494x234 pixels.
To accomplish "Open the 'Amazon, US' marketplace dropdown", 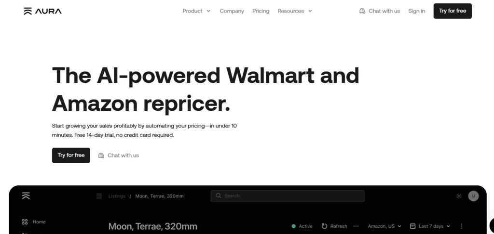I will click(384, 226).
